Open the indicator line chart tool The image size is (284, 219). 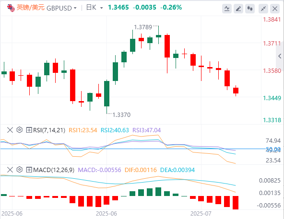(x=227, y=9)
